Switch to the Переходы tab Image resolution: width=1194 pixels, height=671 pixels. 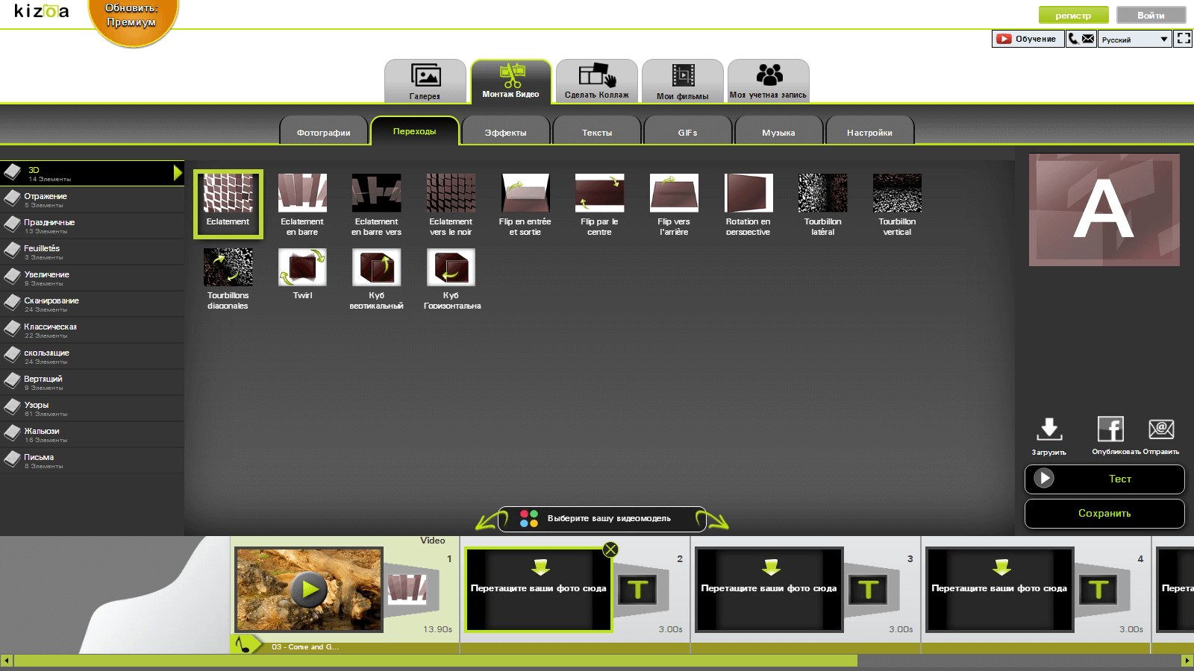click(x=415, y=130)
